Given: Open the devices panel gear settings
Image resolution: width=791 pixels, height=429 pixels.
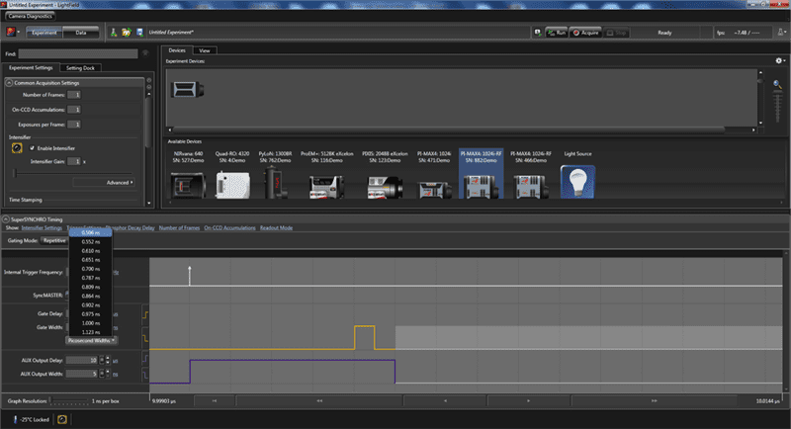Looking at the screenshot, I should point(778,61).
